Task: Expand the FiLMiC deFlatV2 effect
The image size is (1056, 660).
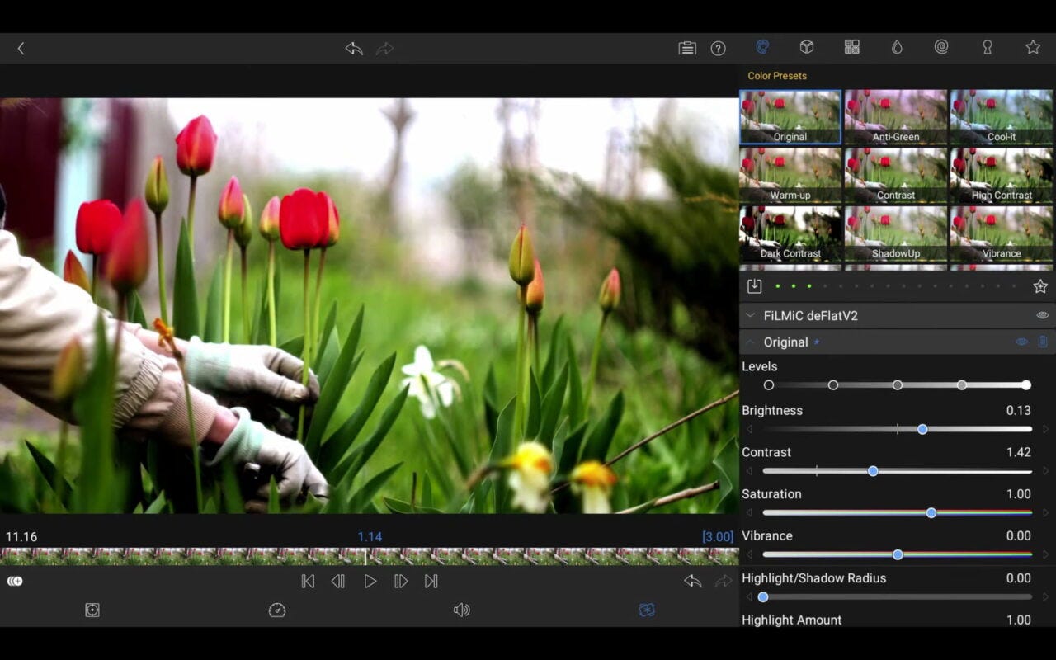Action: click(x=751, y=315)
